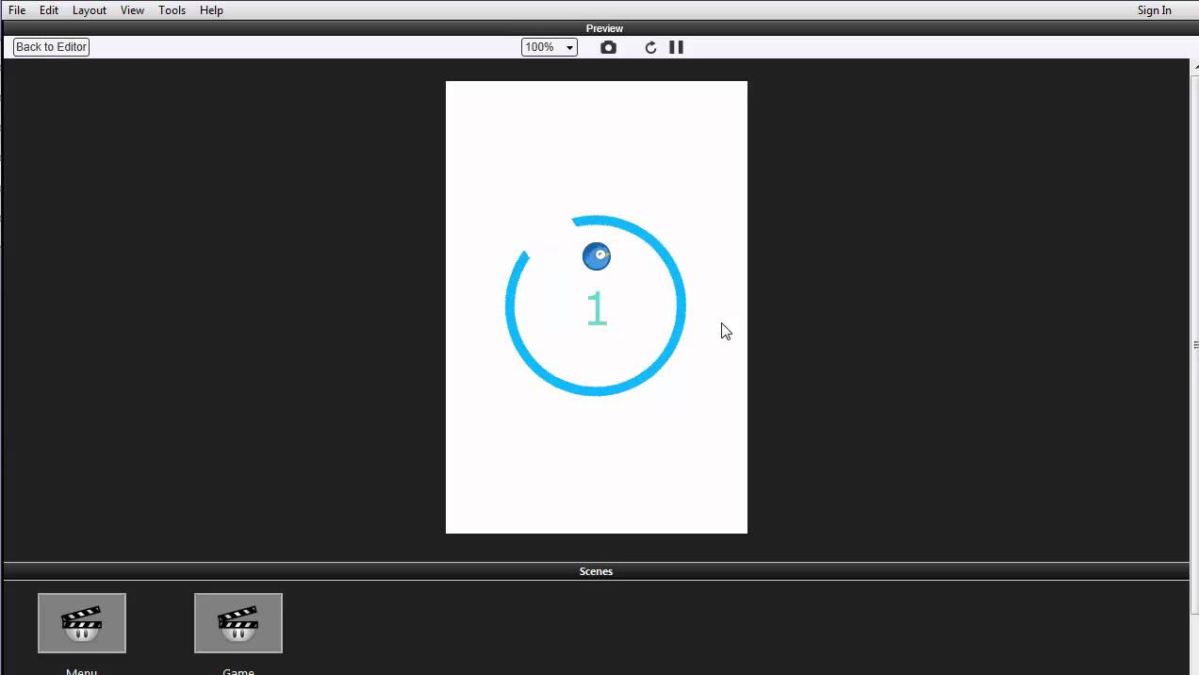Open the Layout menu
Screen dimensions: 1199x675
pyautogui.click(x=90, y=10)
